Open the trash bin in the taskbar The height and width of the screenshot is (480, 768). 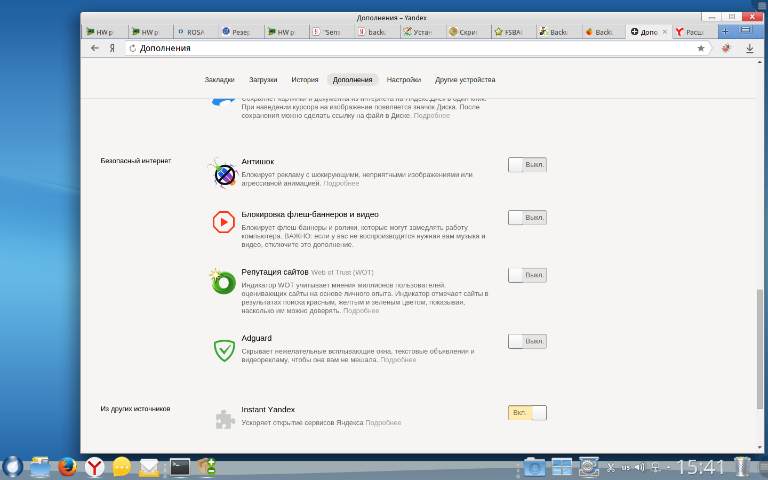pyautogui.click(x=742, y=467)
